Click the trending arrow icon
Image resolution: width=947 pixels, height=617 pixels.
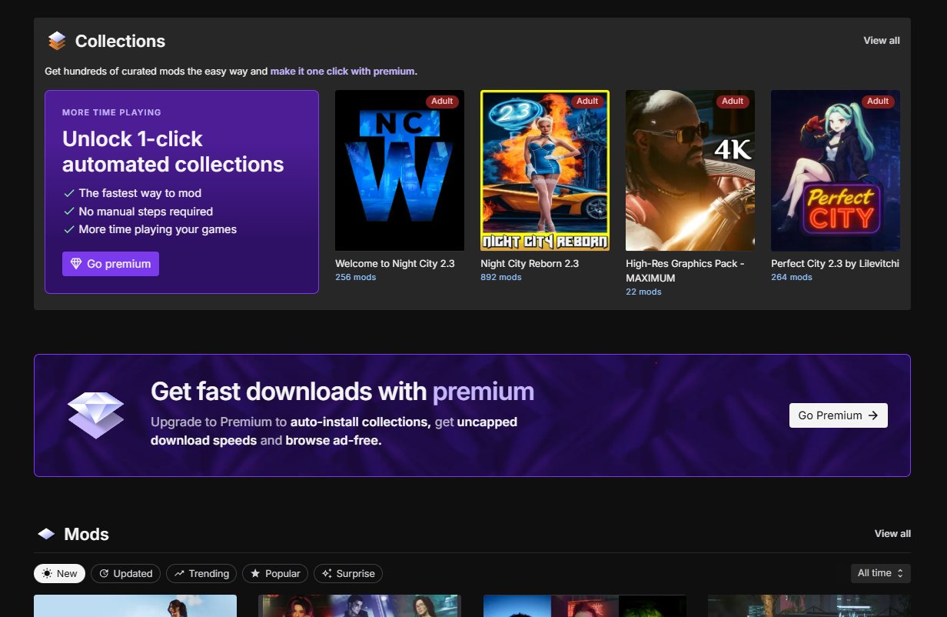[179, 573]
